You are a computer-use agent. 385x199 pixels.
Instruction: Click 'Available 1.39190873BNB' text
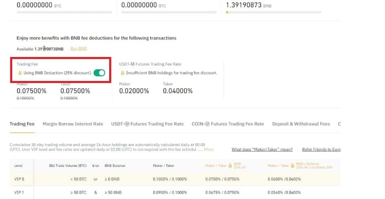click(x=40, y=49)
